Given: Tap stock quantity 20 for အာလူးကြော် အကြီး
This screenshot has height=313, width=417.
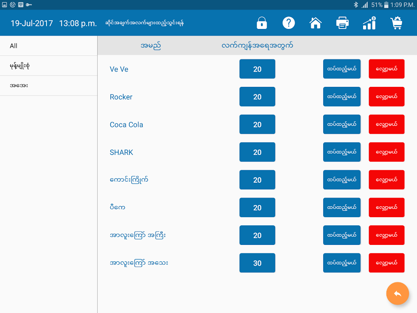Looking at the screenshot, I should [x=257, y=235].
